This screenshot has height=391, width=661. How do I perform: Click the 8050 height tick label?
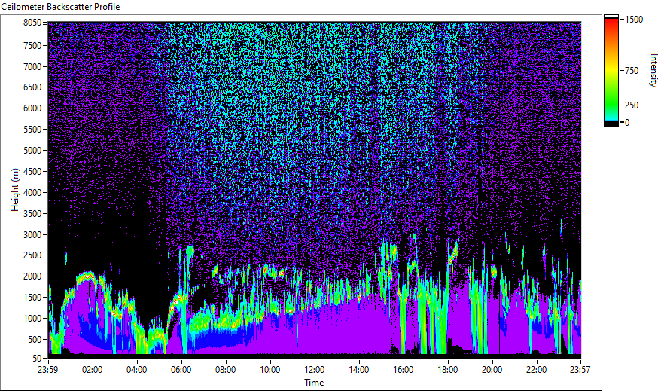32,23
